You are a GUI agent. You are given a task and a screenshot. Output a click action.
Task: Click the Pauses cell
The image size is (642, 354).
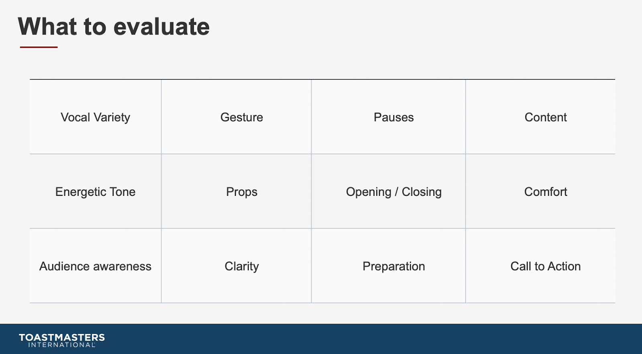(x=388, y=117)
